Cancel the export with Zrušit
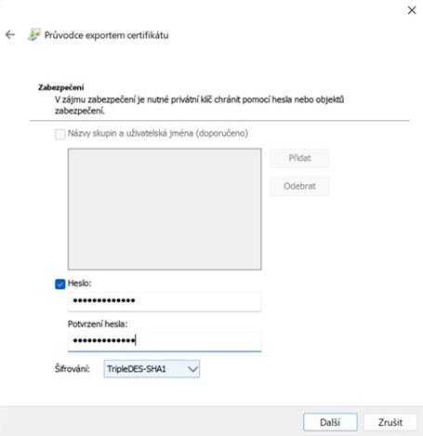423x436 pixels. tap(390, 422)
